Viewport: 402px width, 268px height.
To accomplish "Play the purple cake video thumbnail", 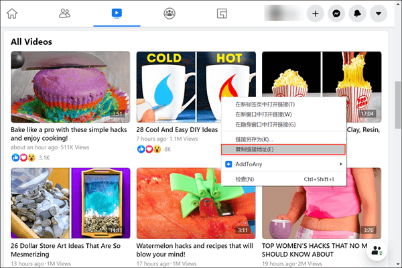I will 70,86.
